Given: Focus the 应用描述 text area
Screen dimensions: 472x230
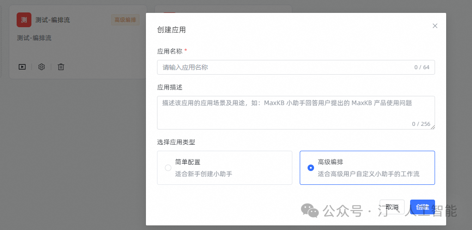Looking at the screenshot, I should pyautogui.click(x=296, y=112).
